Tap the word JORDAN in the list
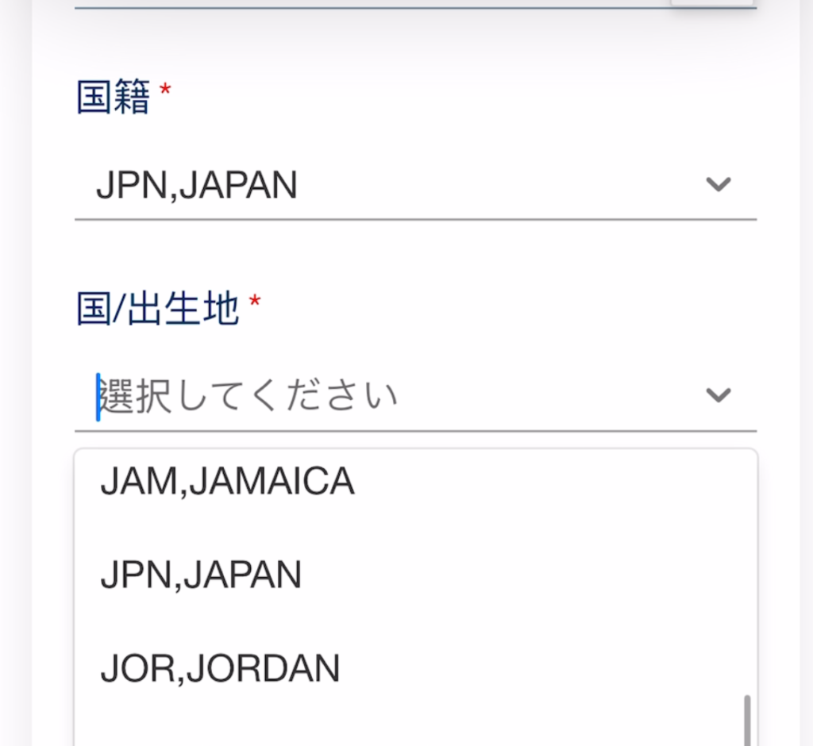The width and height of the screenshot is (813, 746). (264, 669)
